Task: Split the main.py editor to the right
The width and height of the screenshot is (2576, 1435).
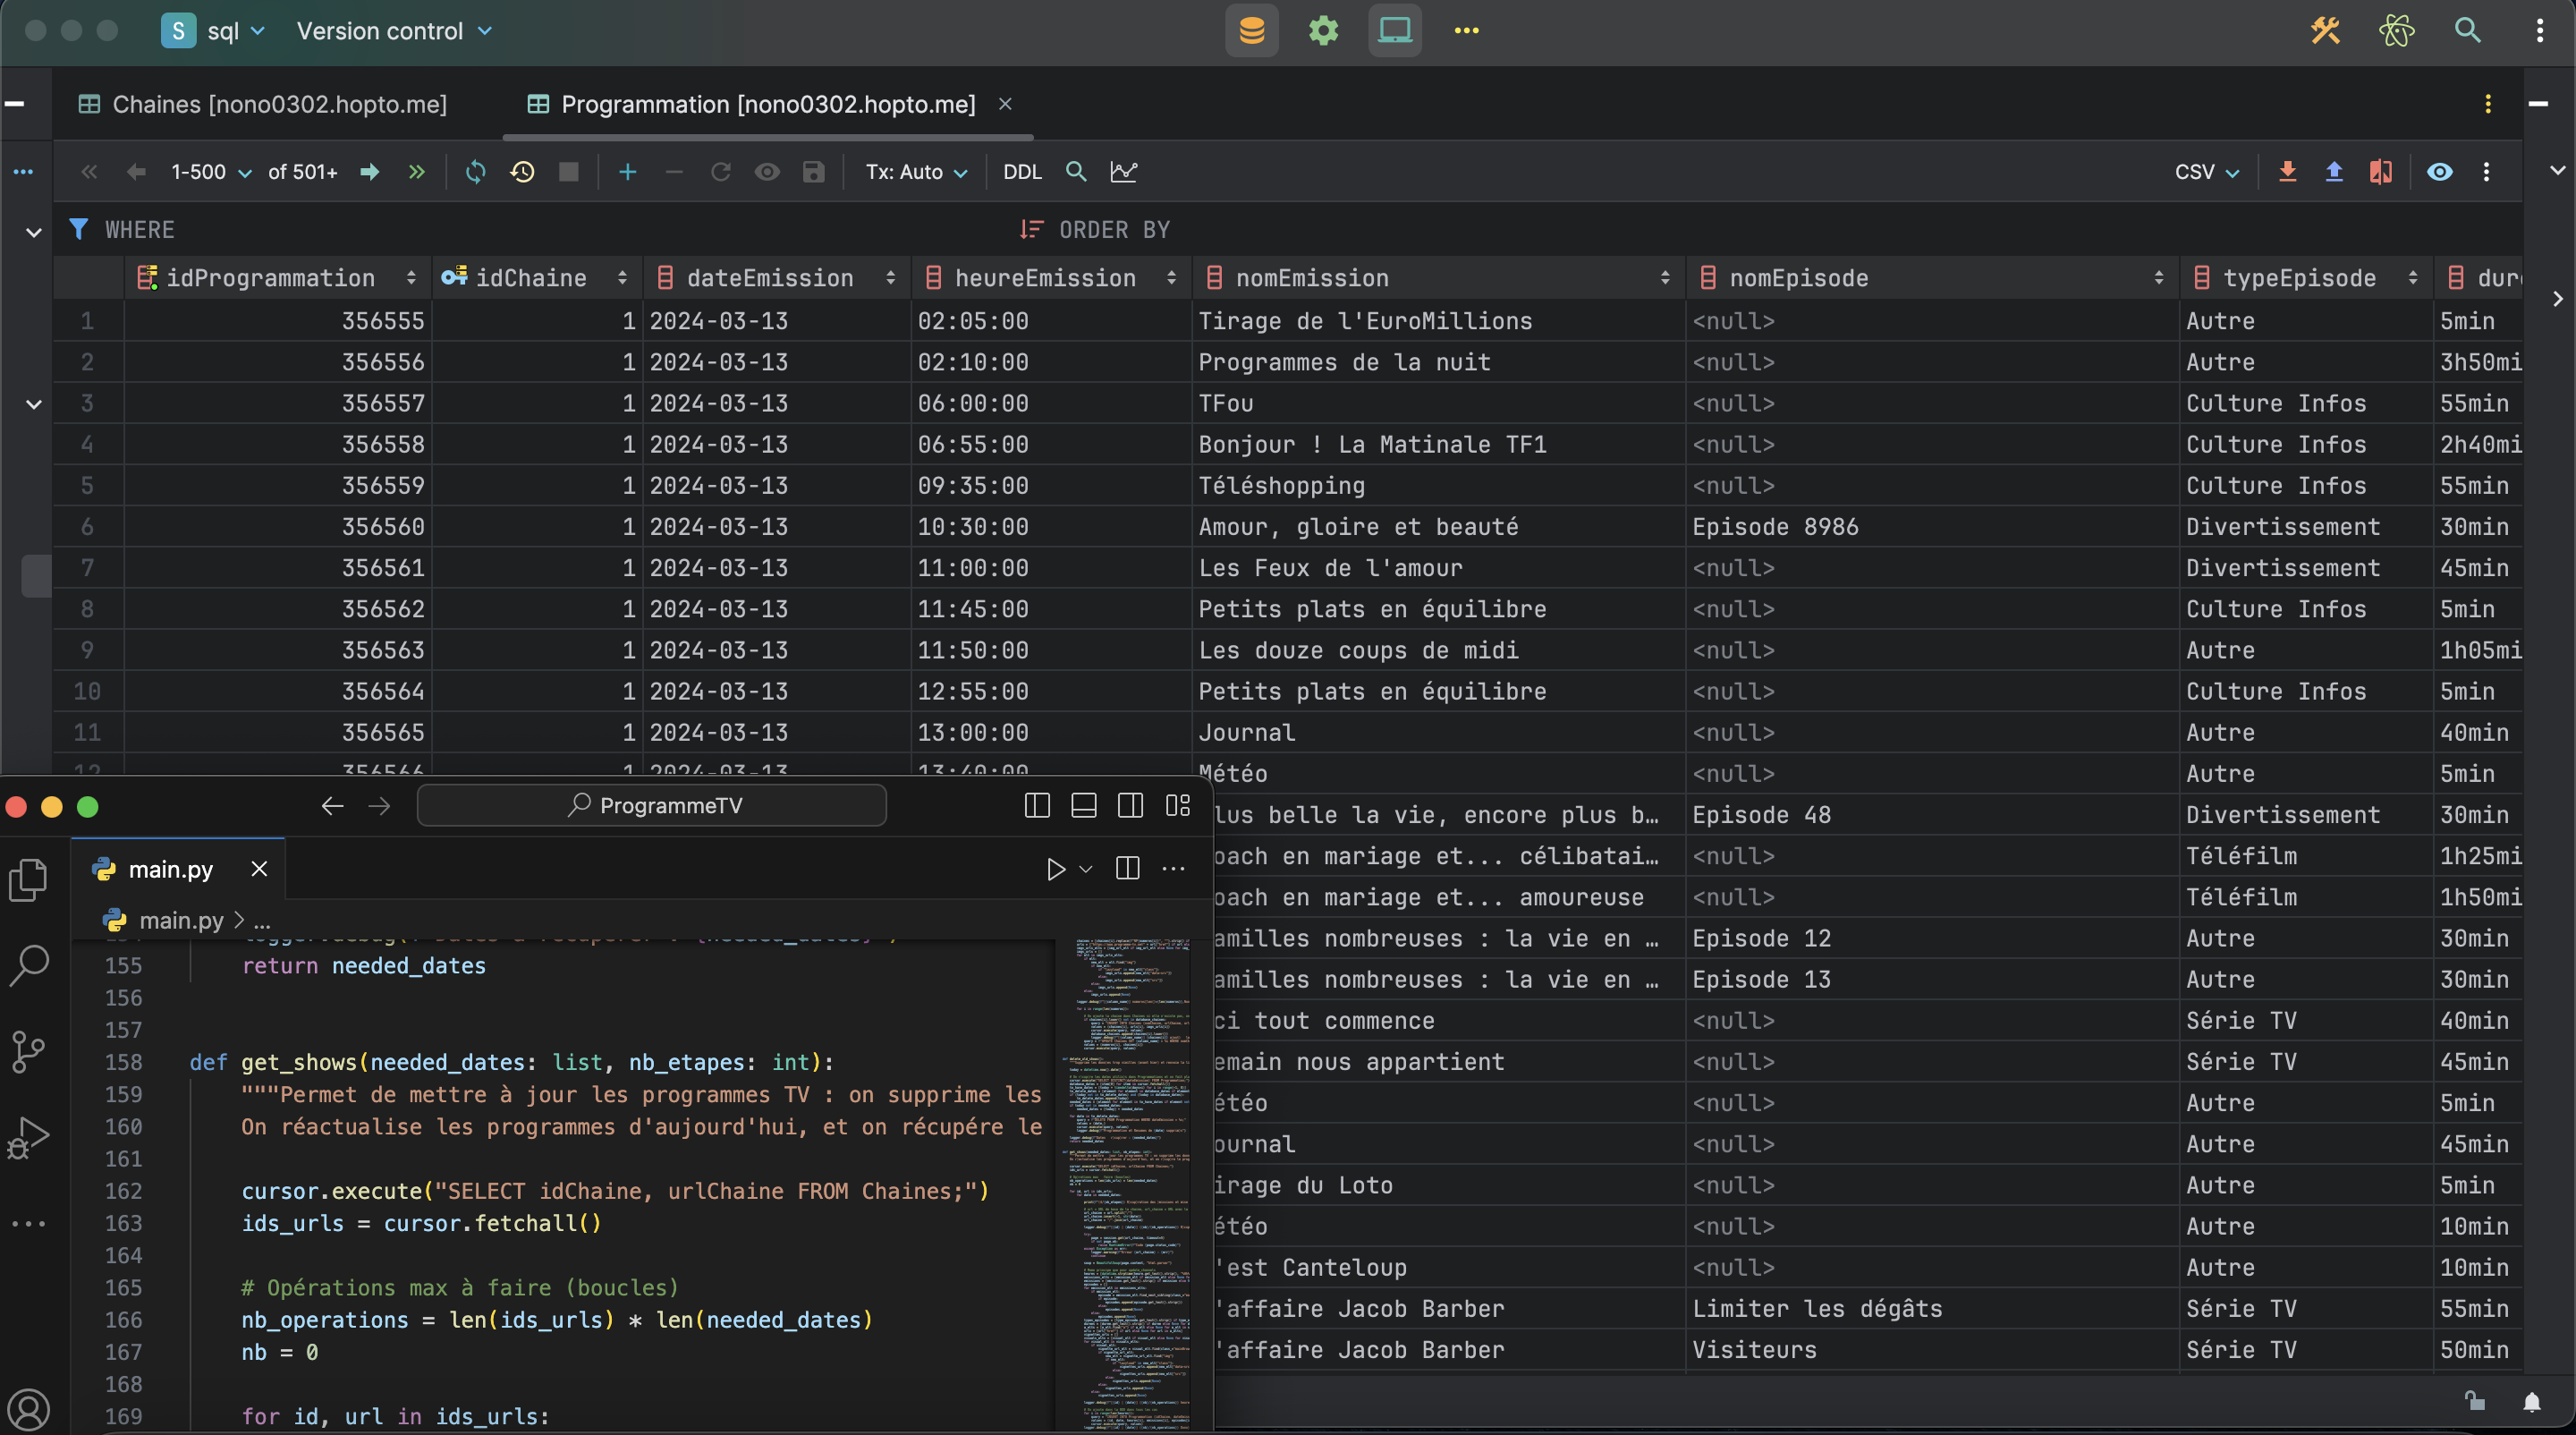Action: 1127,869
